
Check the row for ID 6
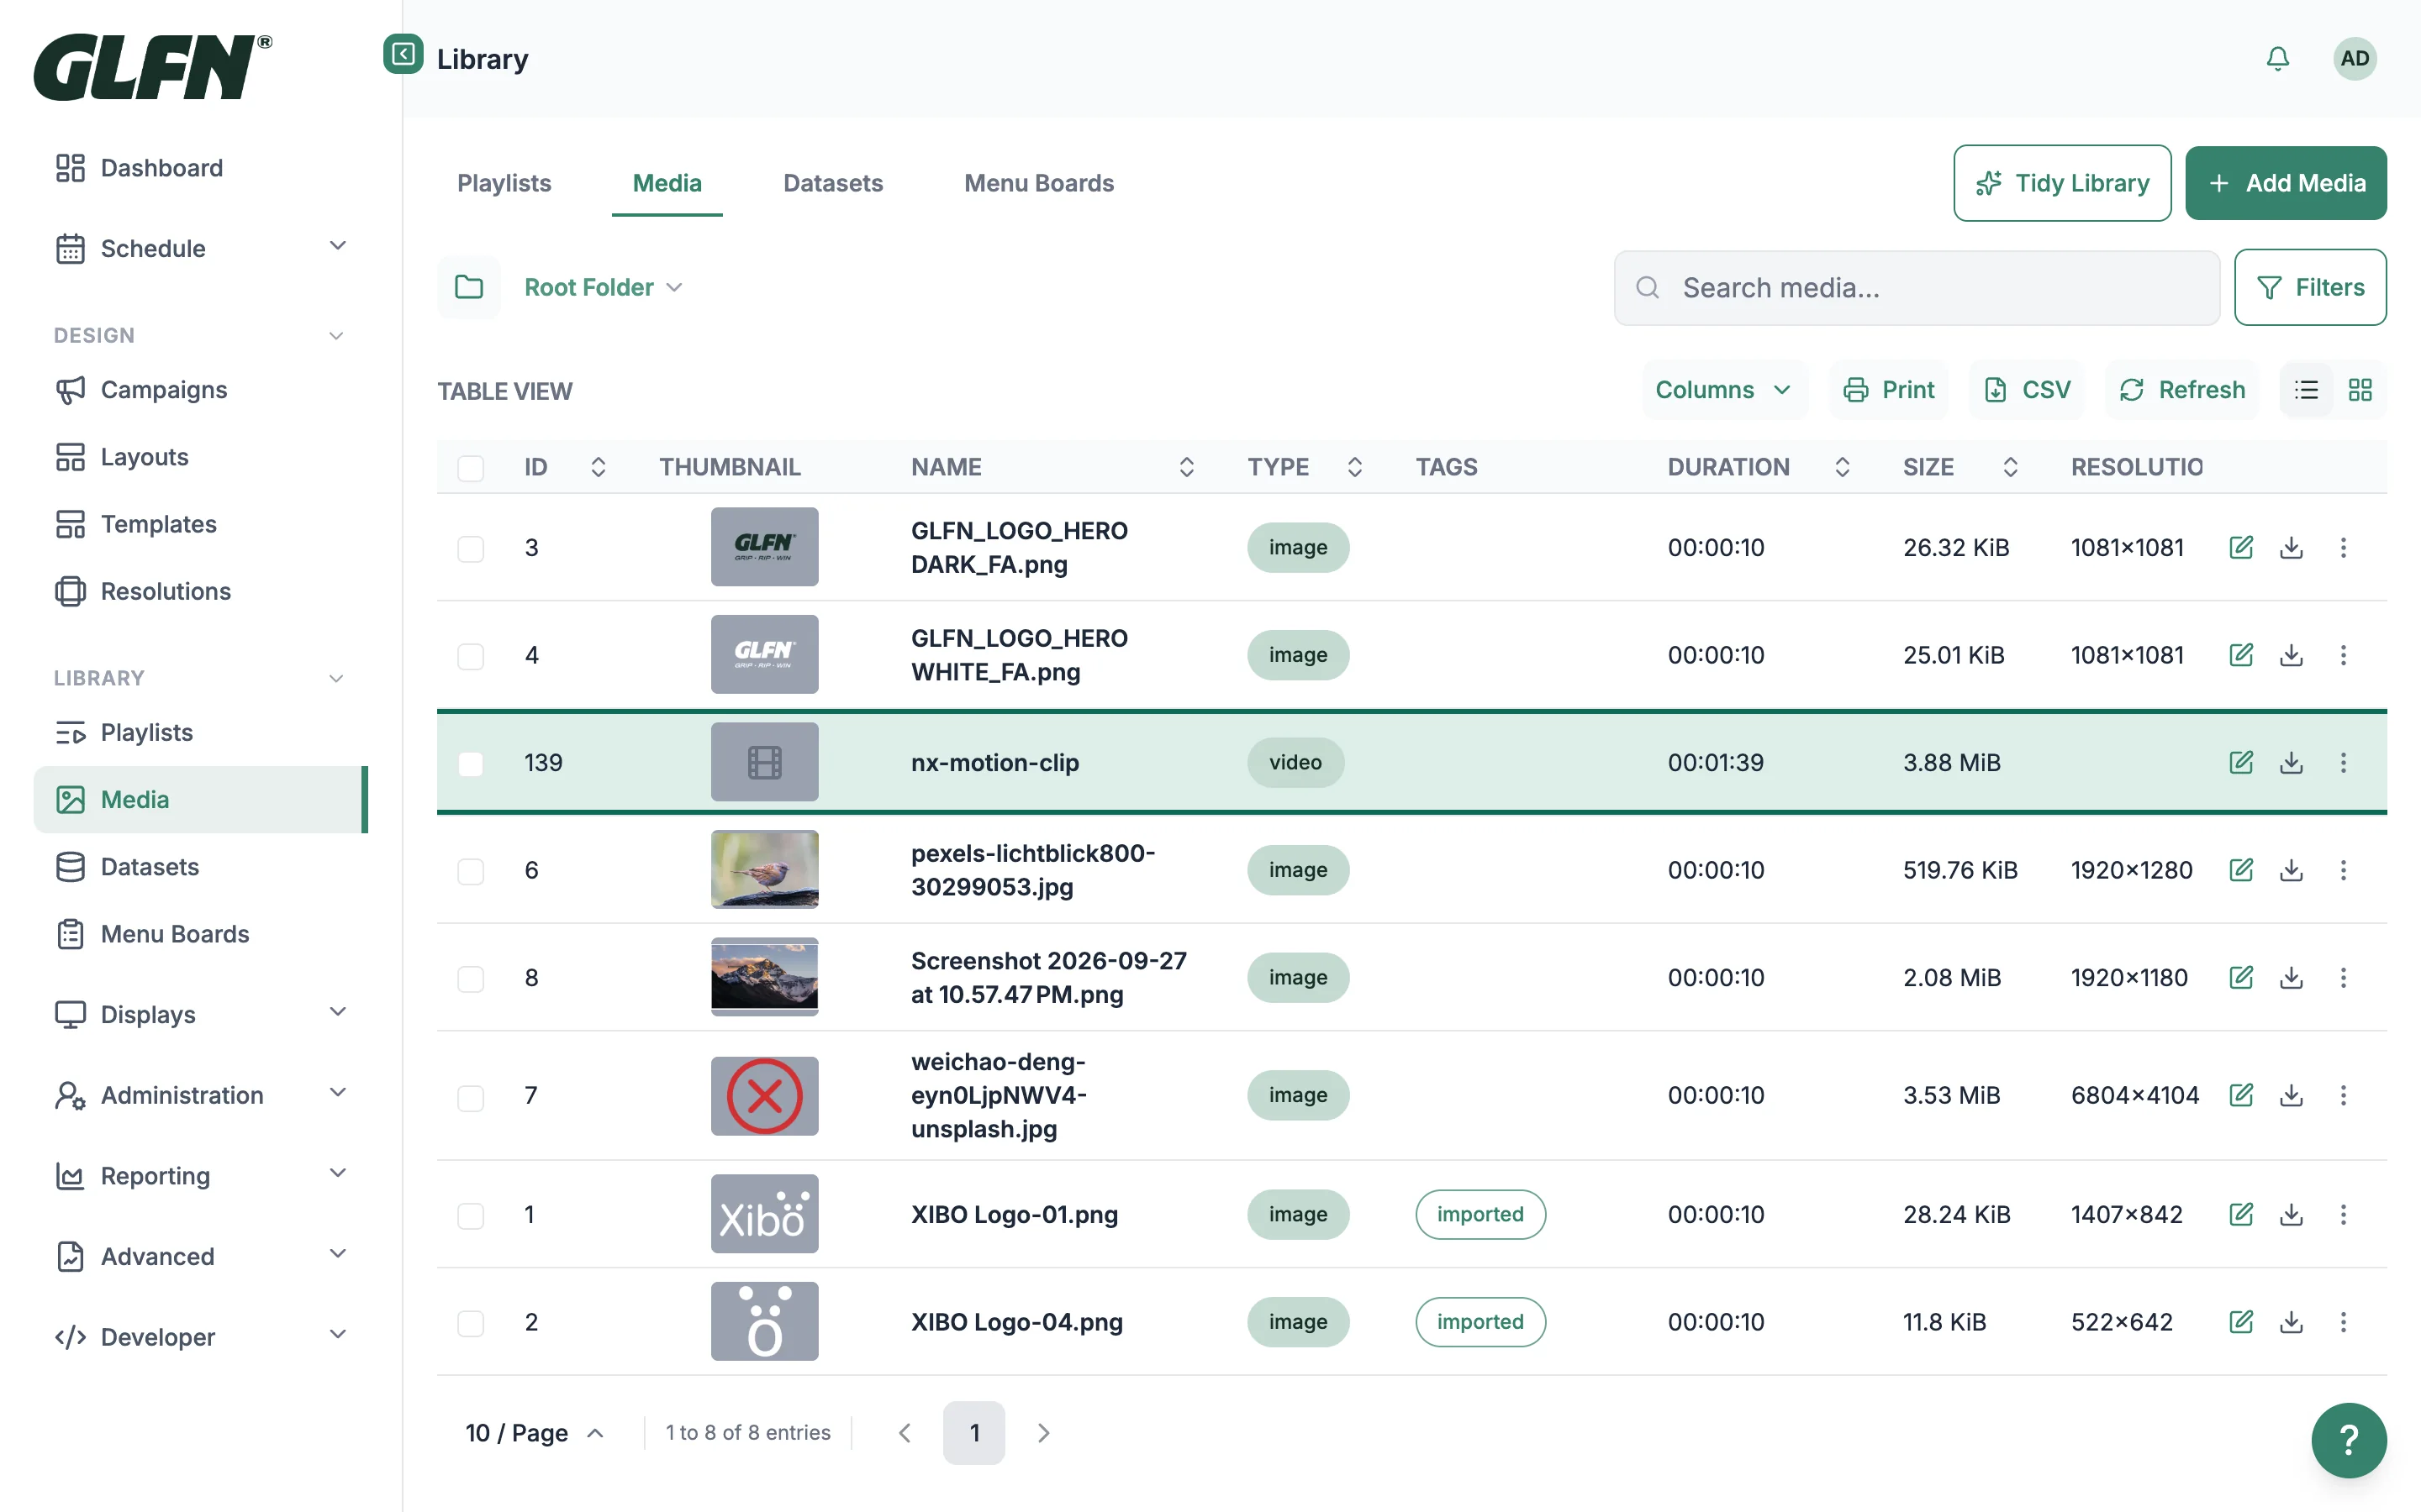click(470, 872)
